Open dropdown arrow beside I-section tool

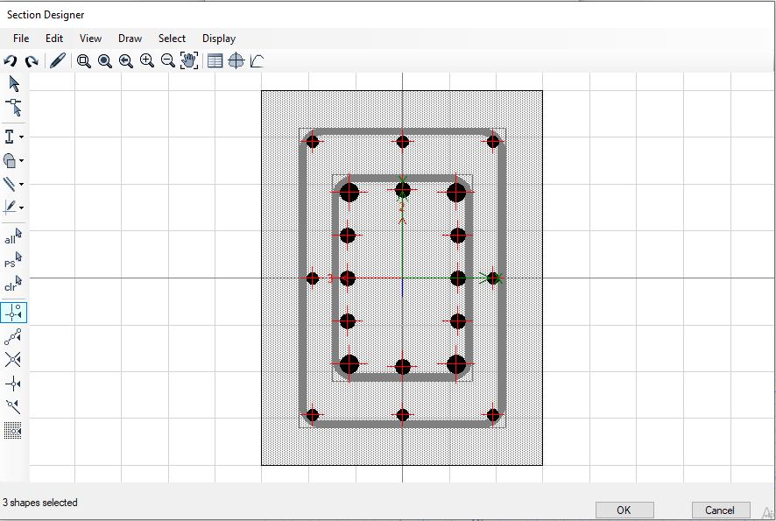(x=21, y=137)
